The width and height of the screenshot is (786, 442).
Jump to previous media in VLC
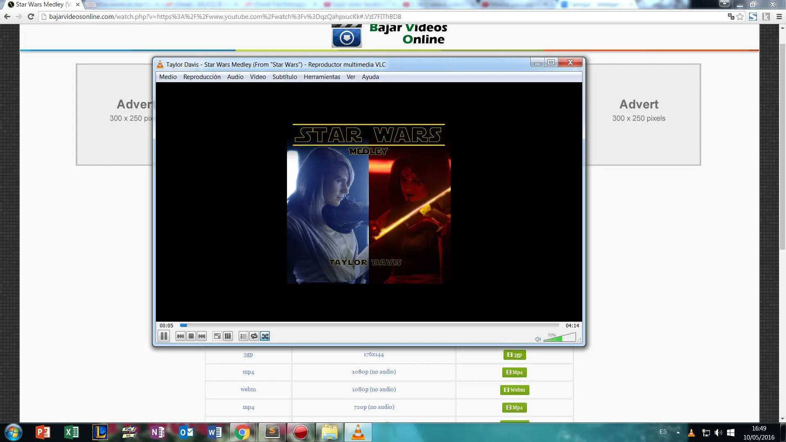(x=180, y=336)
